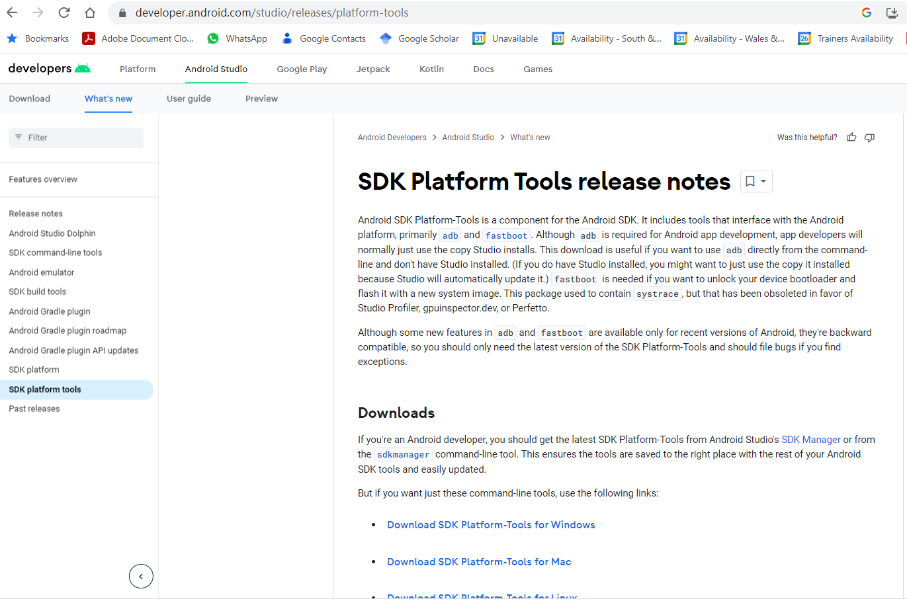Open Trainers Availability bookmark
907x601 pixels.
(x=845, y=38)
